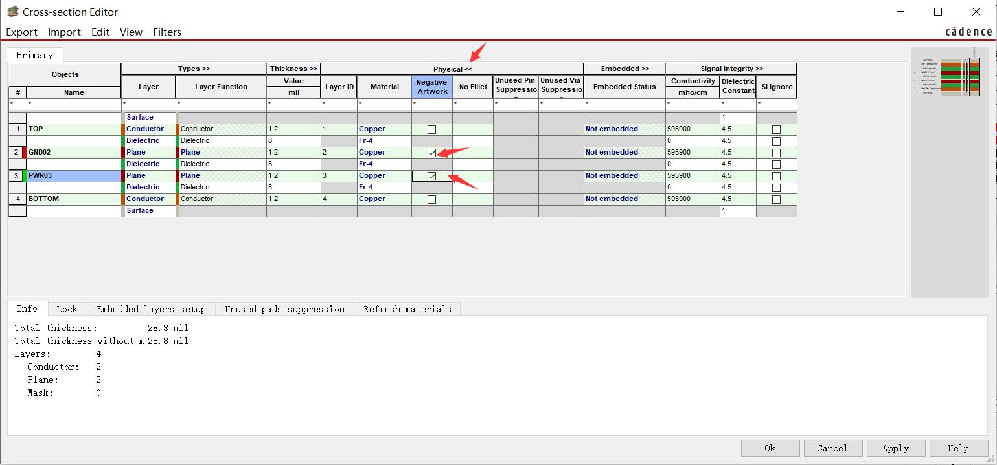Click the Ok button

tap(770, 448)
